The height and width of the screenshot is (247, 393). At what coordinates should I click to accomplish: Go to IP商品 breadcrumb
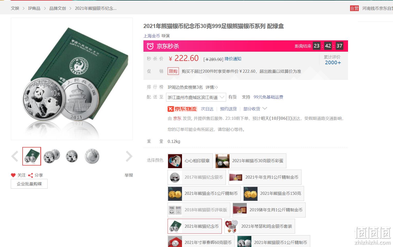pos(34,8)
